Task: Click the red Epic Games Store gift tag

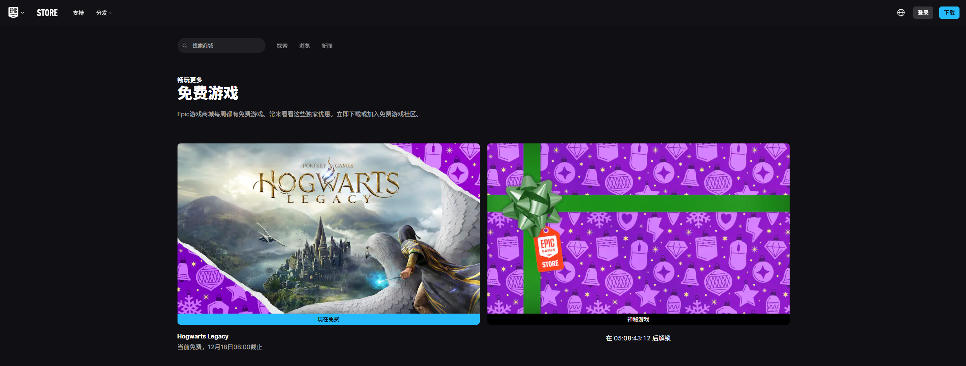Action: point(549,251)
